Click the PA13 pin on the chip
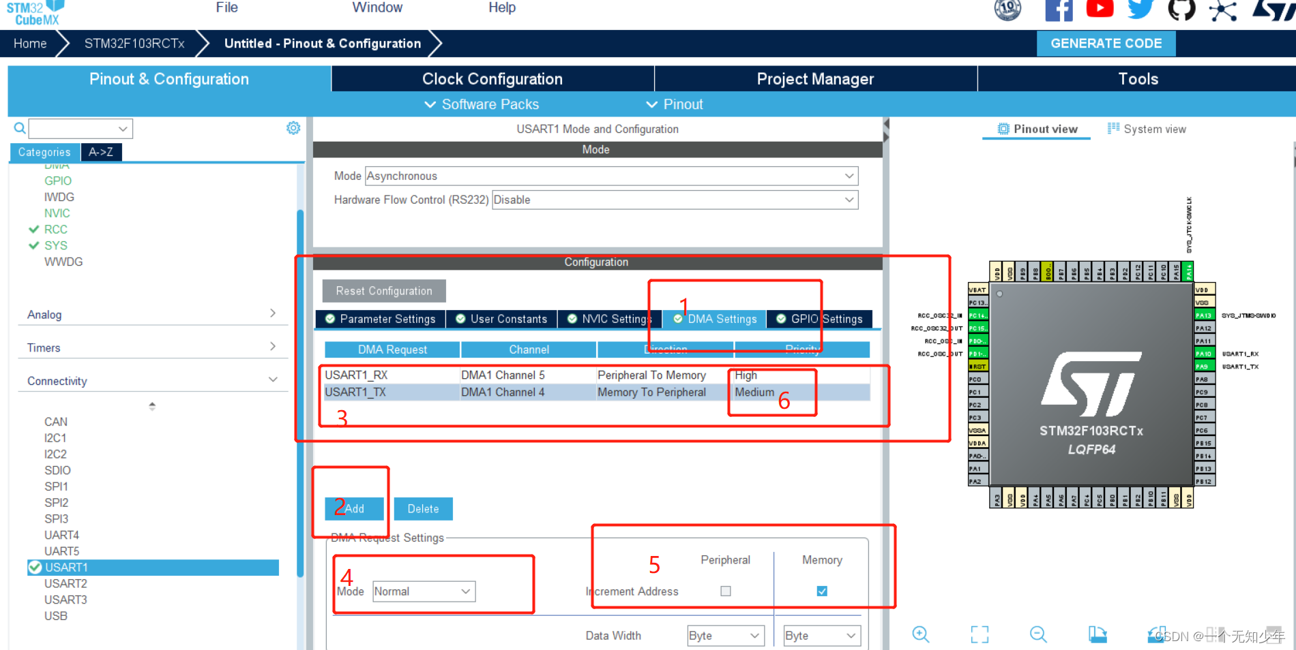 coord(1204,315)
